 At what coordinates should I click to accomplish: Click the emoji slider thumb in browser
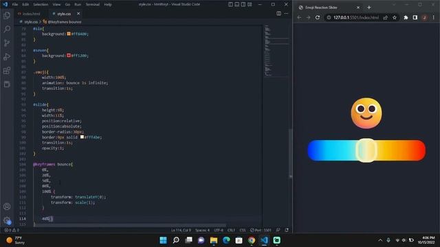pyautogui.click(x=366, y=150)
